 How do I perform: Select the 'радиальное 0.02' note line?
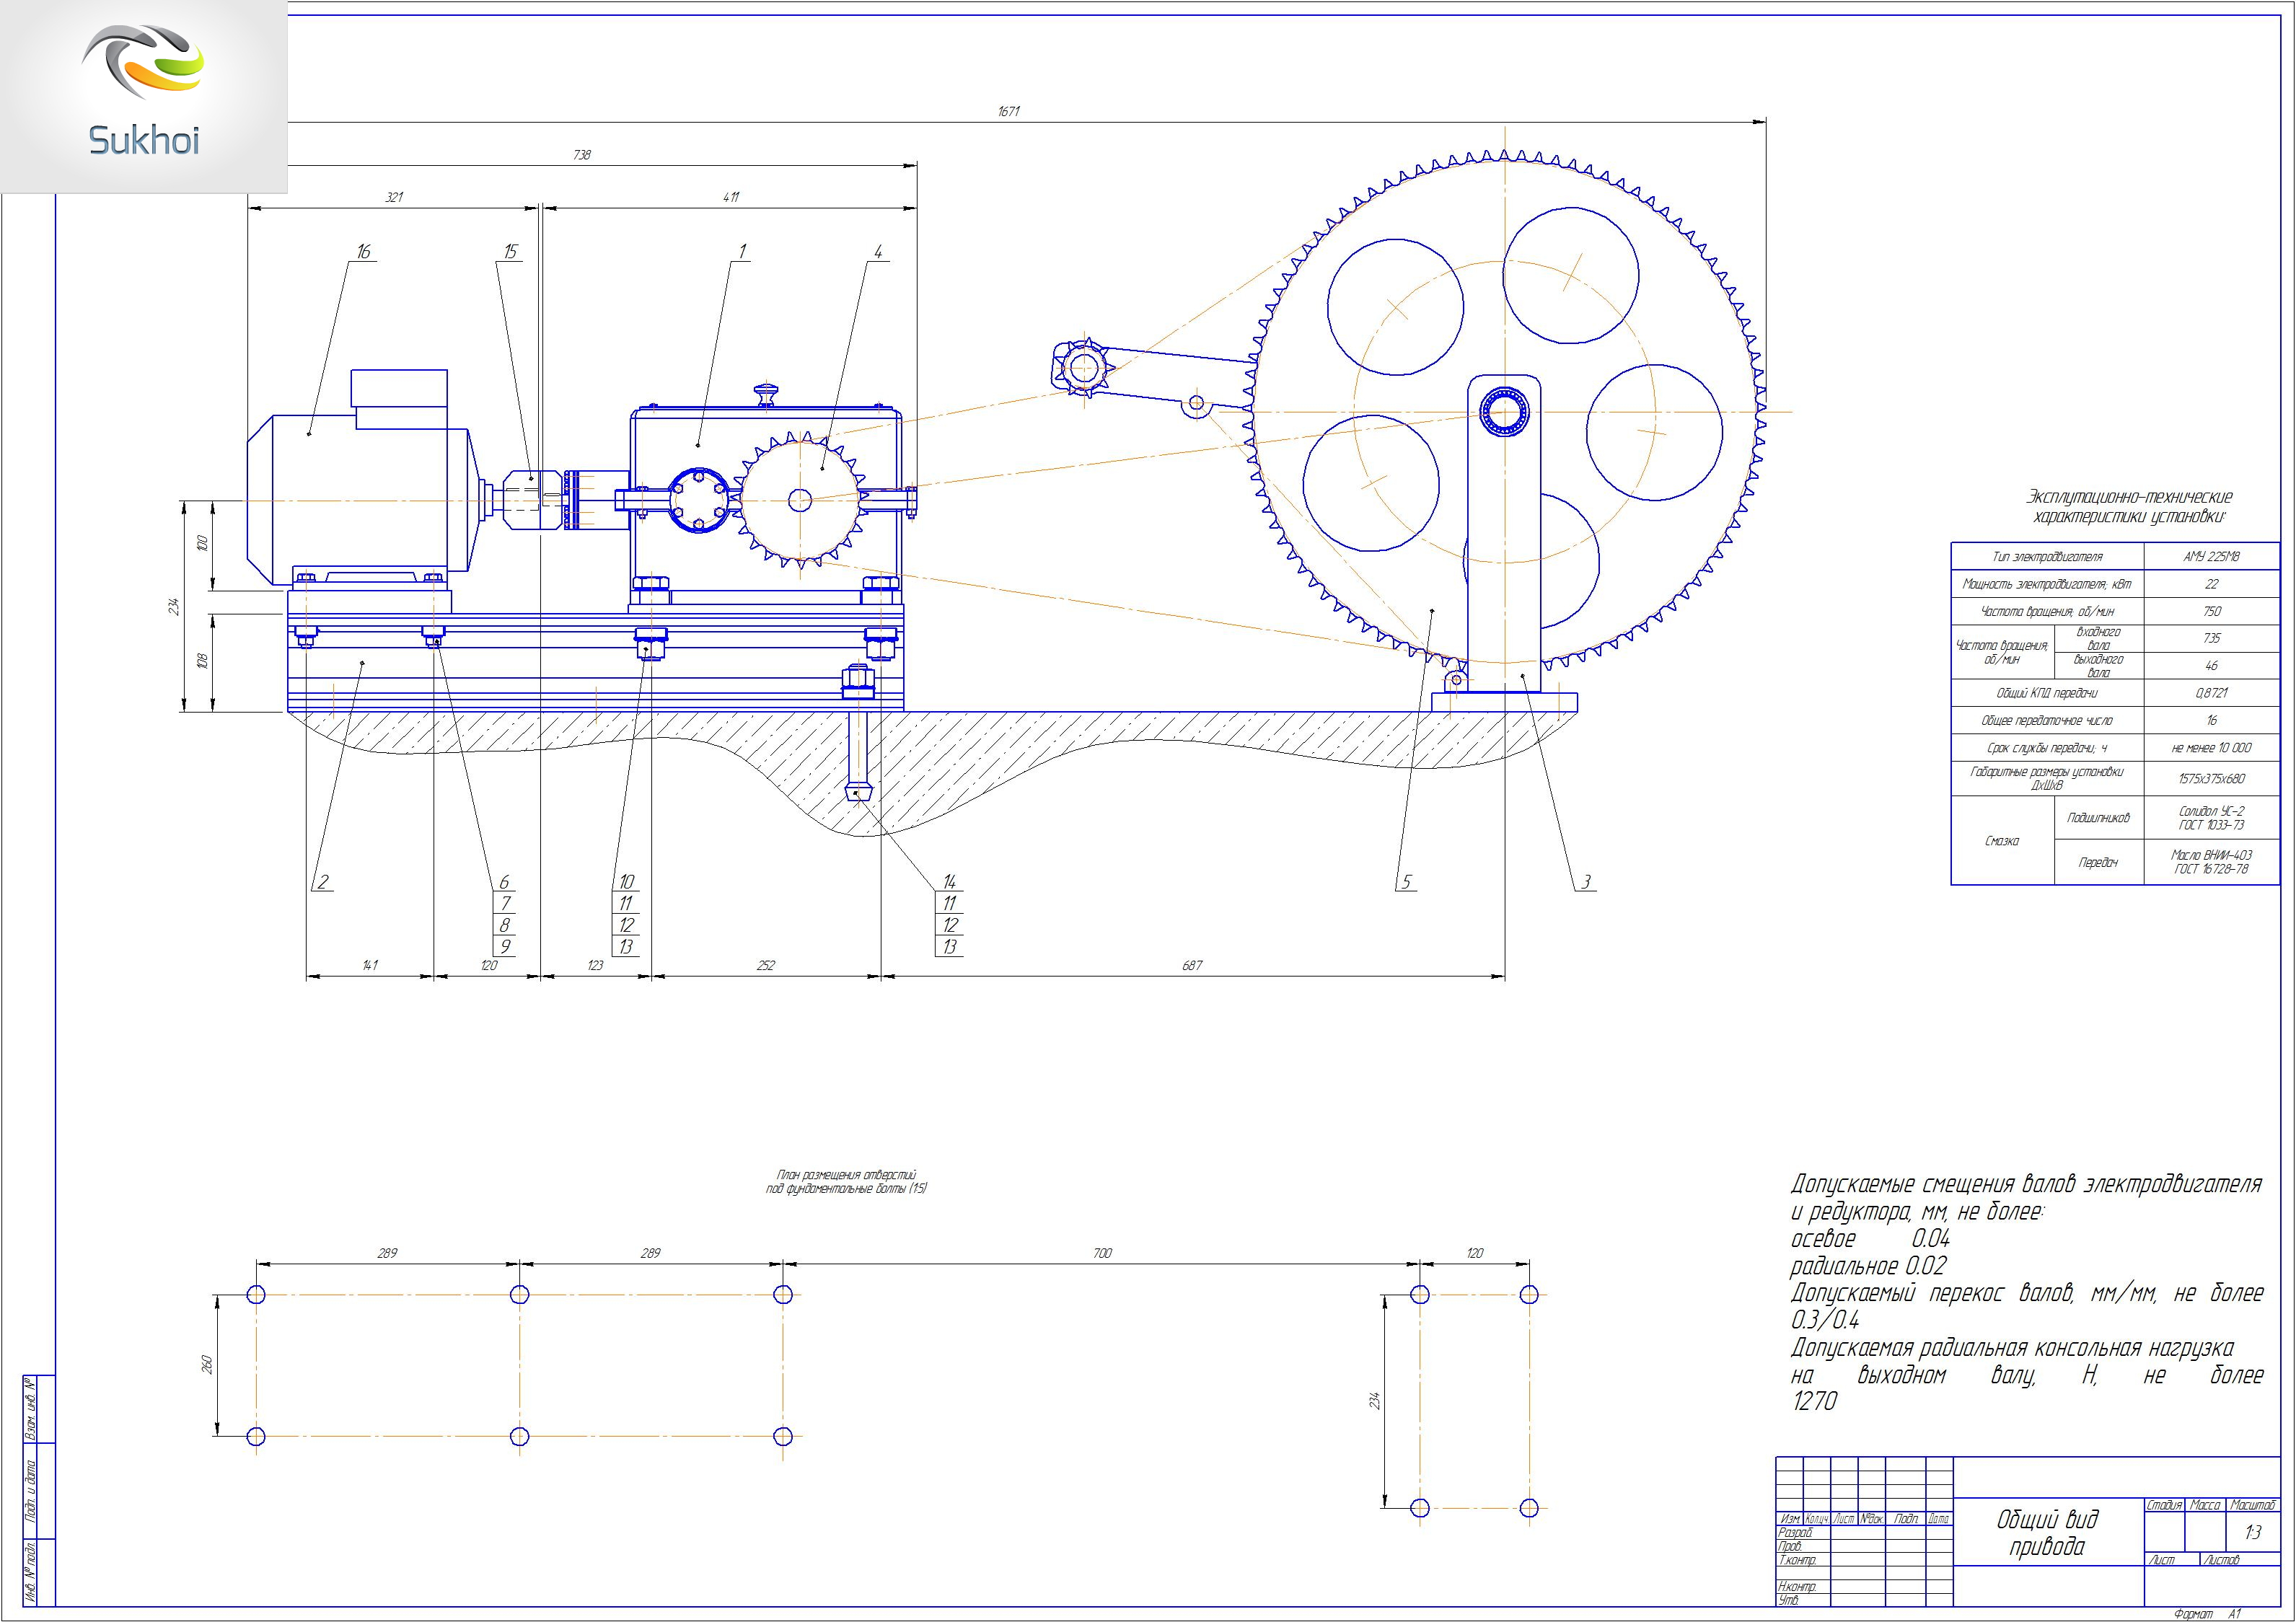[x=1868, y=1266]
